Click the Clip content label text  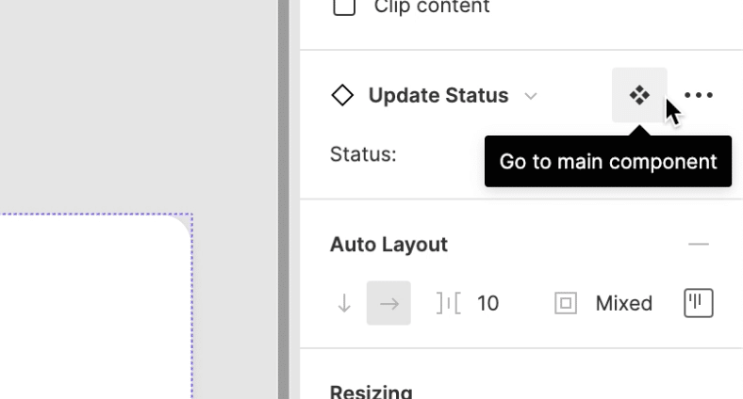coord(432,8)
